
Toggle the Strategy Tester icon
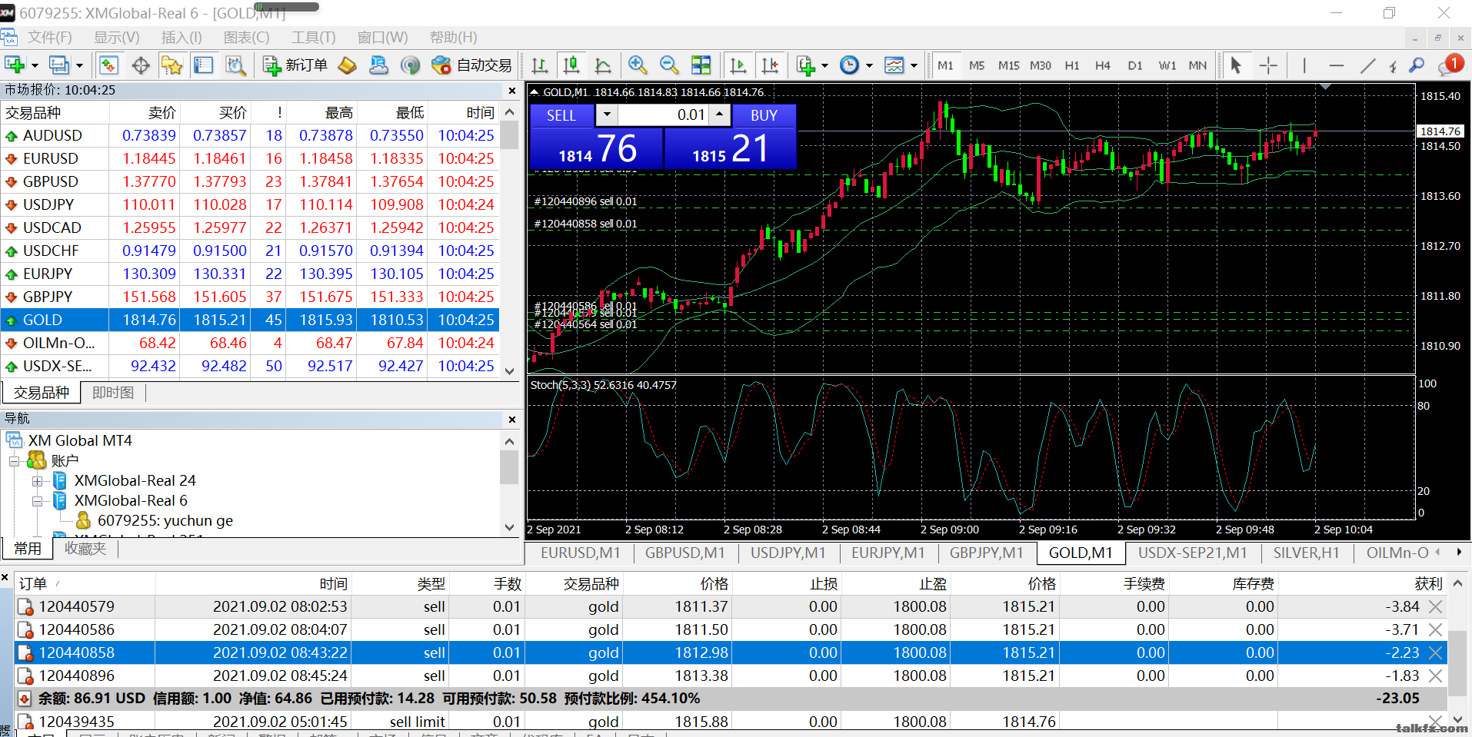(235, 65)
